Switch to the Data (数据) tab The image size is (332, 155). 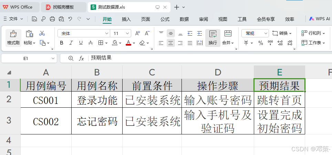(184, 19)
